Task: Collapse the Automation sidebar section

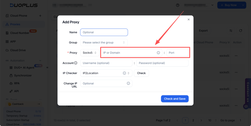Action: (x=40, y=60)
